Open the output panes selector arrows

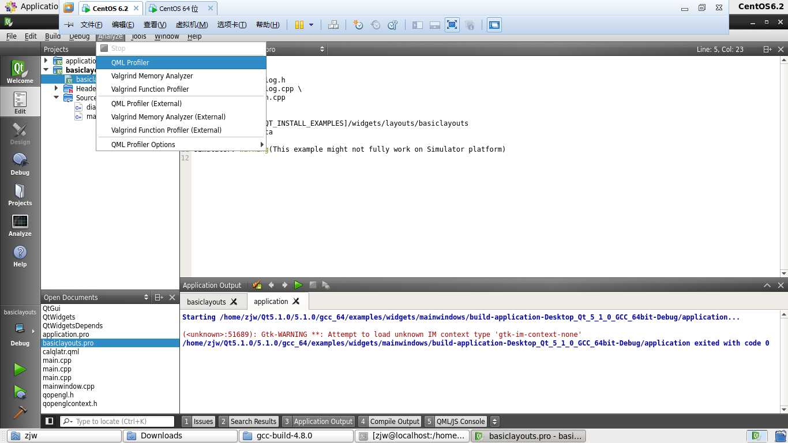(x=494, y=421)
